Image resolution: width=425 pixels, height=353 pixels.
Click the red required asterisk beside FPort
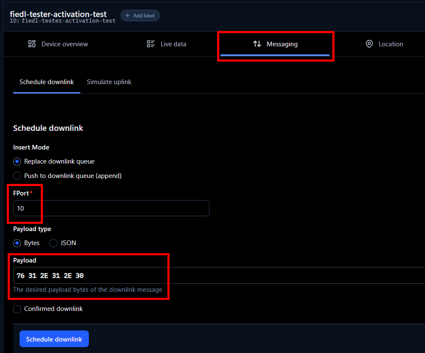(x=31, y=193)
